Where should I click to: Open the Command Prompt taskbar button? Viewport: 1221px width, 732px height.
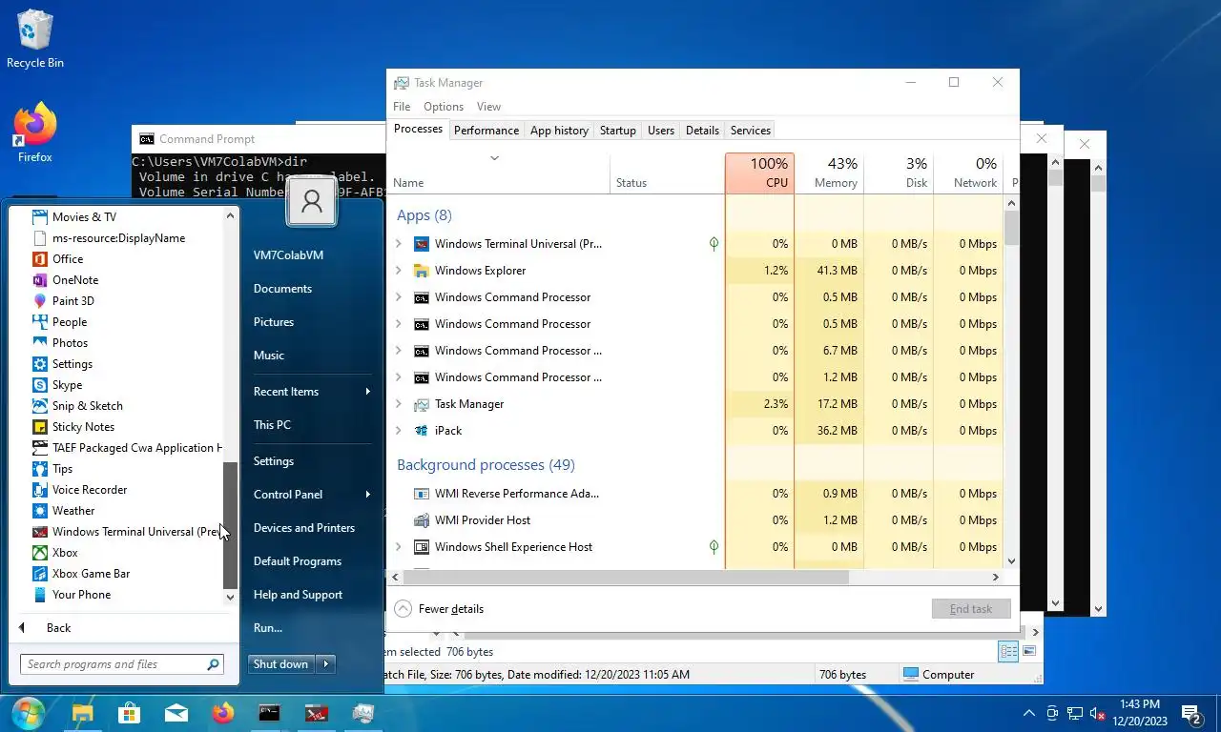(x=270, y=713)
